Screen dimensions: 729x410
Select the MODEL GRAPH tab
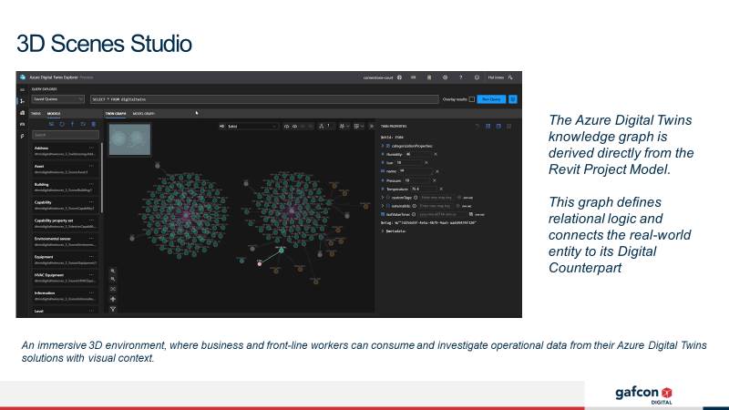(144, 113)
